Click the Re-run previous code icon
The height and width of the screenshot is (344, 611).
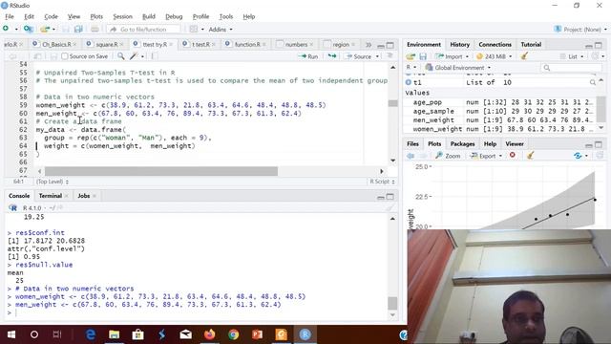pos(332,56)
